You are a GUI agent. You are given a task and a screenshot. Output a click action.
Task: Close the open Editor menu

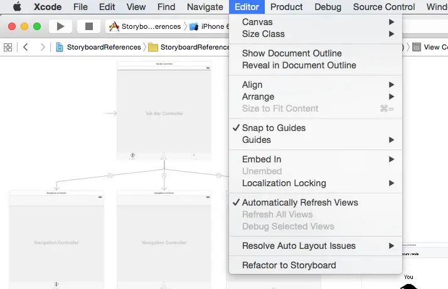click(x=247, y=7)
